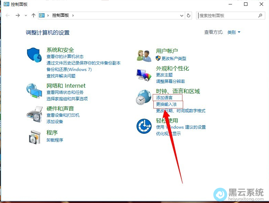Click the Ease of Access icon
269x203 pixels.
pos(144,126)
